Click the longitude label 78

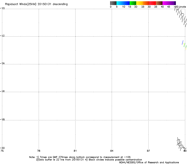pyautogui.click(x=39, y=151)
